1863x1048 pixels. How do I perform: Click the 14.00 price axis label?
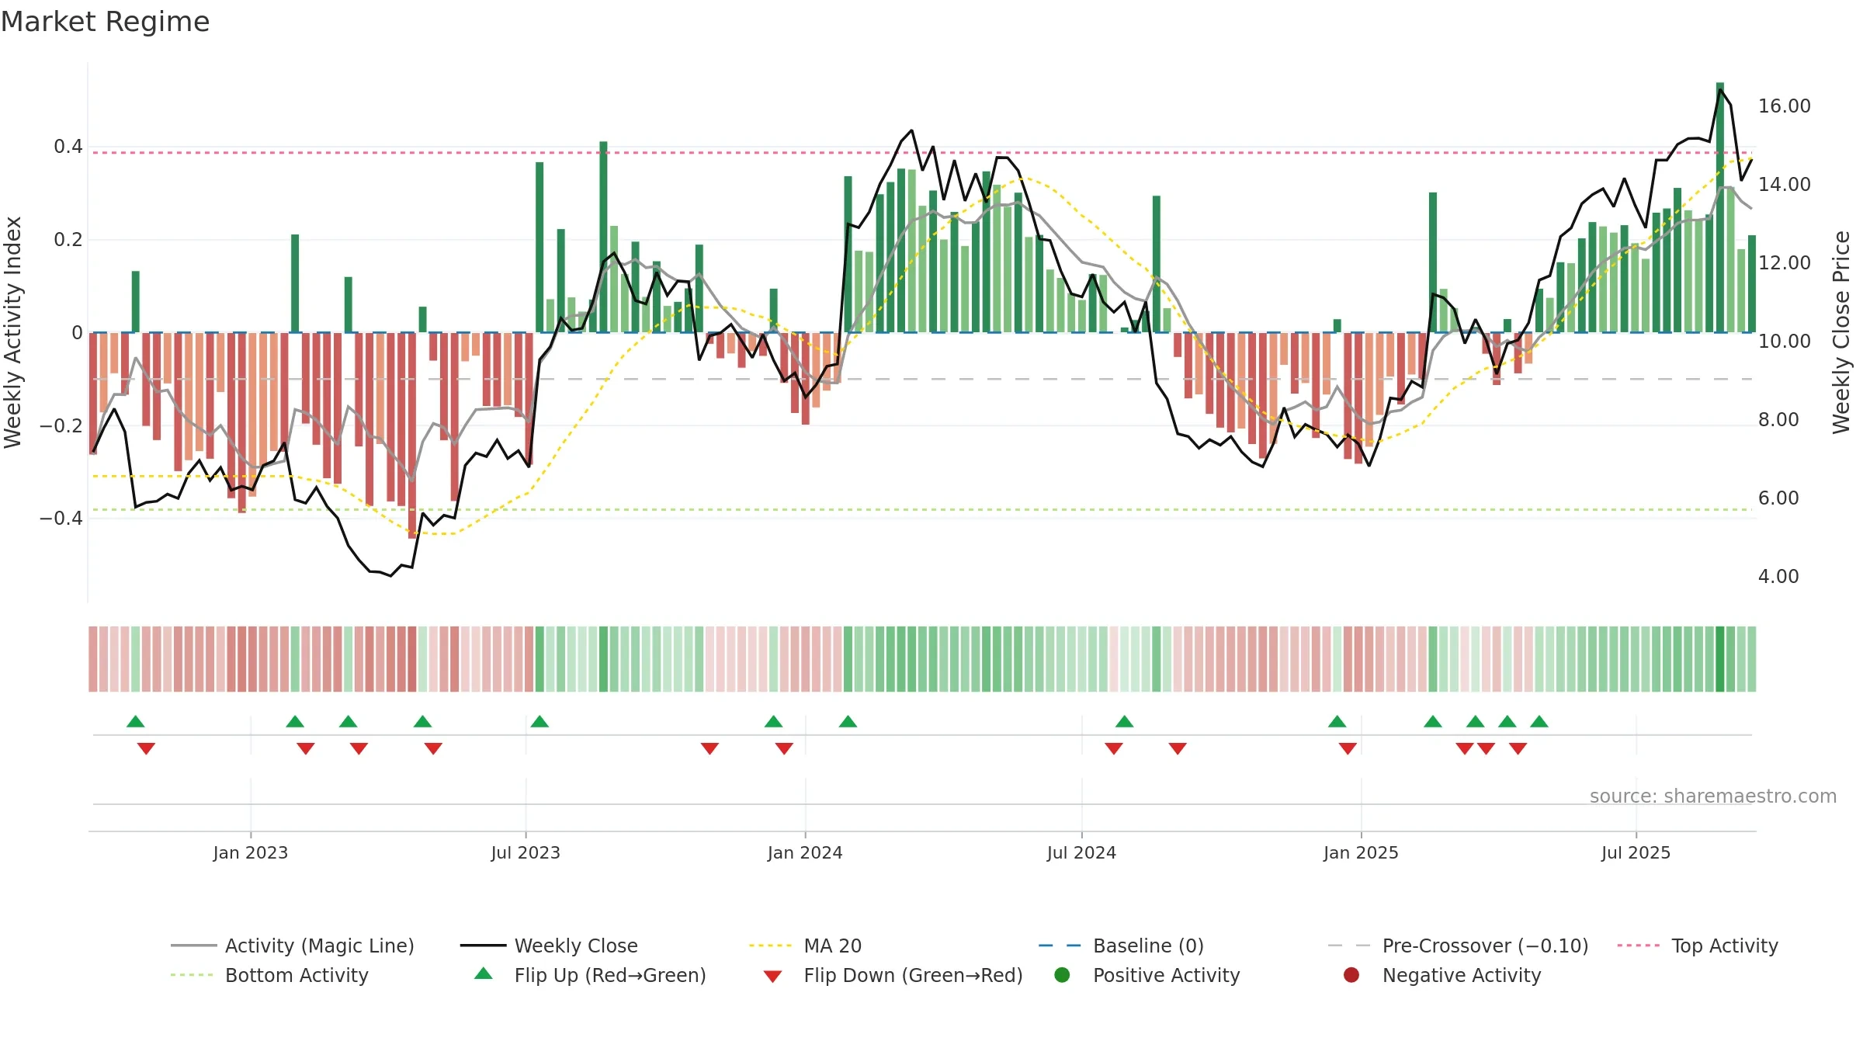[x=1785, y=185]
